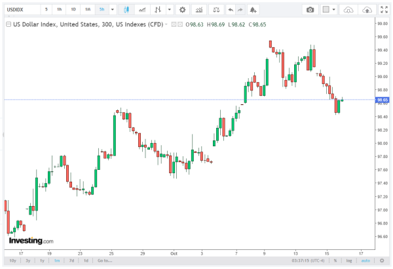Expand the bar style dropdown arrow

coord(170,10)
